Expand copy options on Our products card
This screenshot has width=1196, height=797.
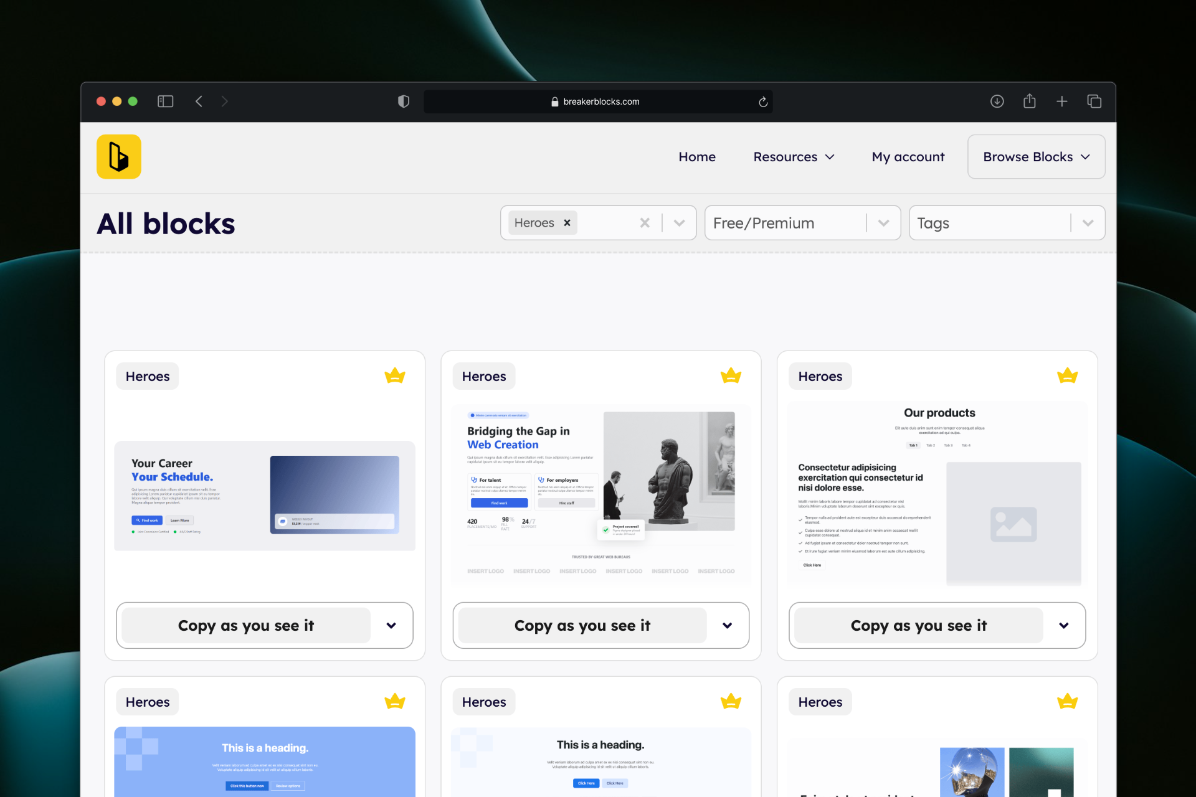click(1063, 625)
